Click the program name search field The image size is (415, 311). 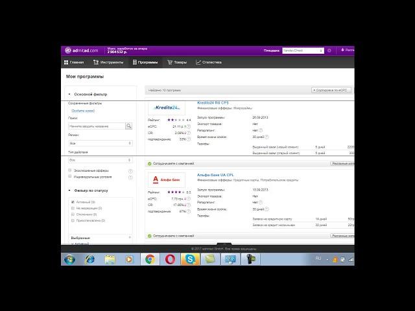click(97, 126)
